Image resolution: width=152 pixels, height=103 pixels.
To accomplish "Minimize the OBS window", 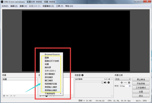I will coord(136,1).
